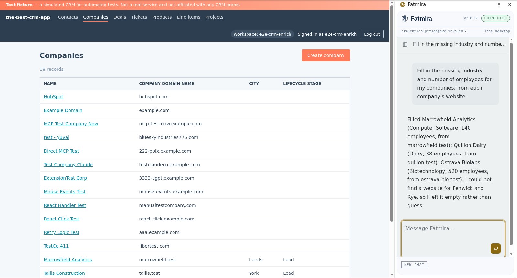Viewport: 517px width, 278px height.
Task: Click the CONNECTED status badge
Action: [495, 18]
